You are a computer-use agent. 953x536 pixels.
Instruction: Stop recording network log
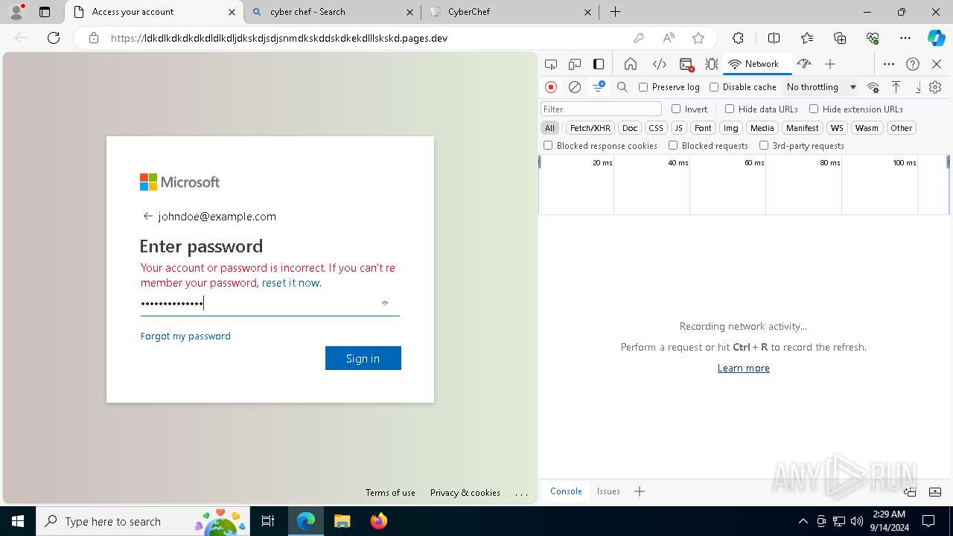(551, 87)
